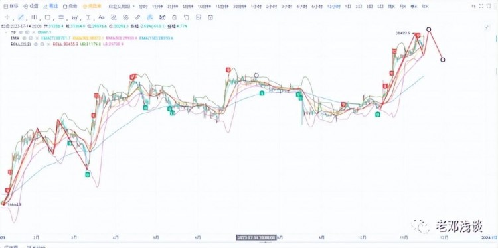Switch to the 1-hour timeframe tab
This screenshot has height=248, width=498.
click(256, 7)
